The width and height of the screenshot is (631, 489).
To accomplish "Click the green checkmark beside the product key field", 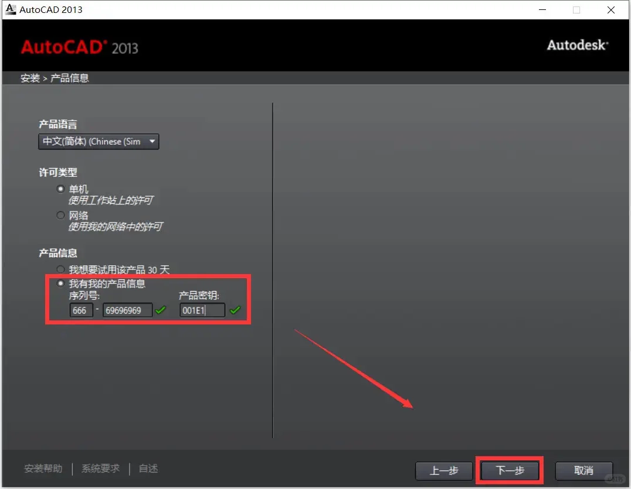I will 235,310.
